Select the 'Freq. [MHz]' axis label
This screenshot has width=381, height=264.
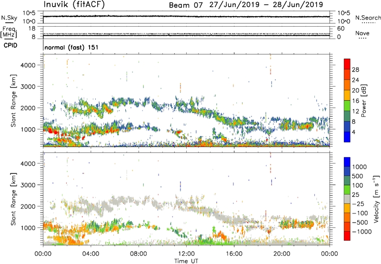coord(9,32)
